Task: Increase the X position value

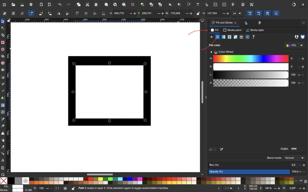Action: tap(135, 13)
